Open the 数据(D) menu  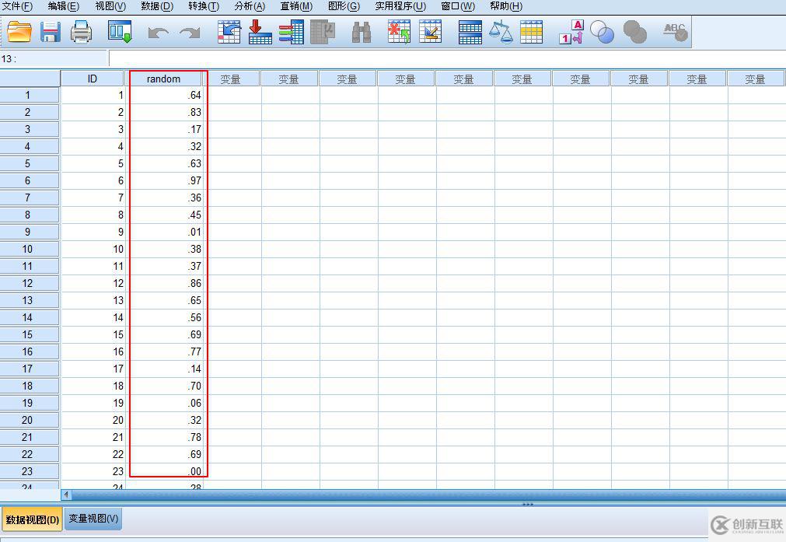coord(157,6)
